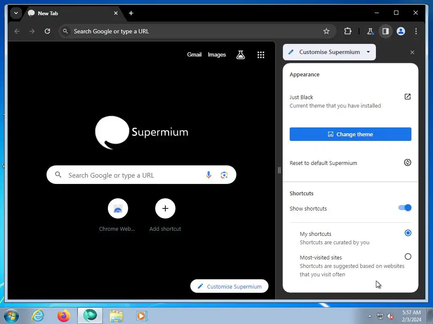Screen dimensions: 433x324
Task: Click the network tray icon
Action: point(380,316)
